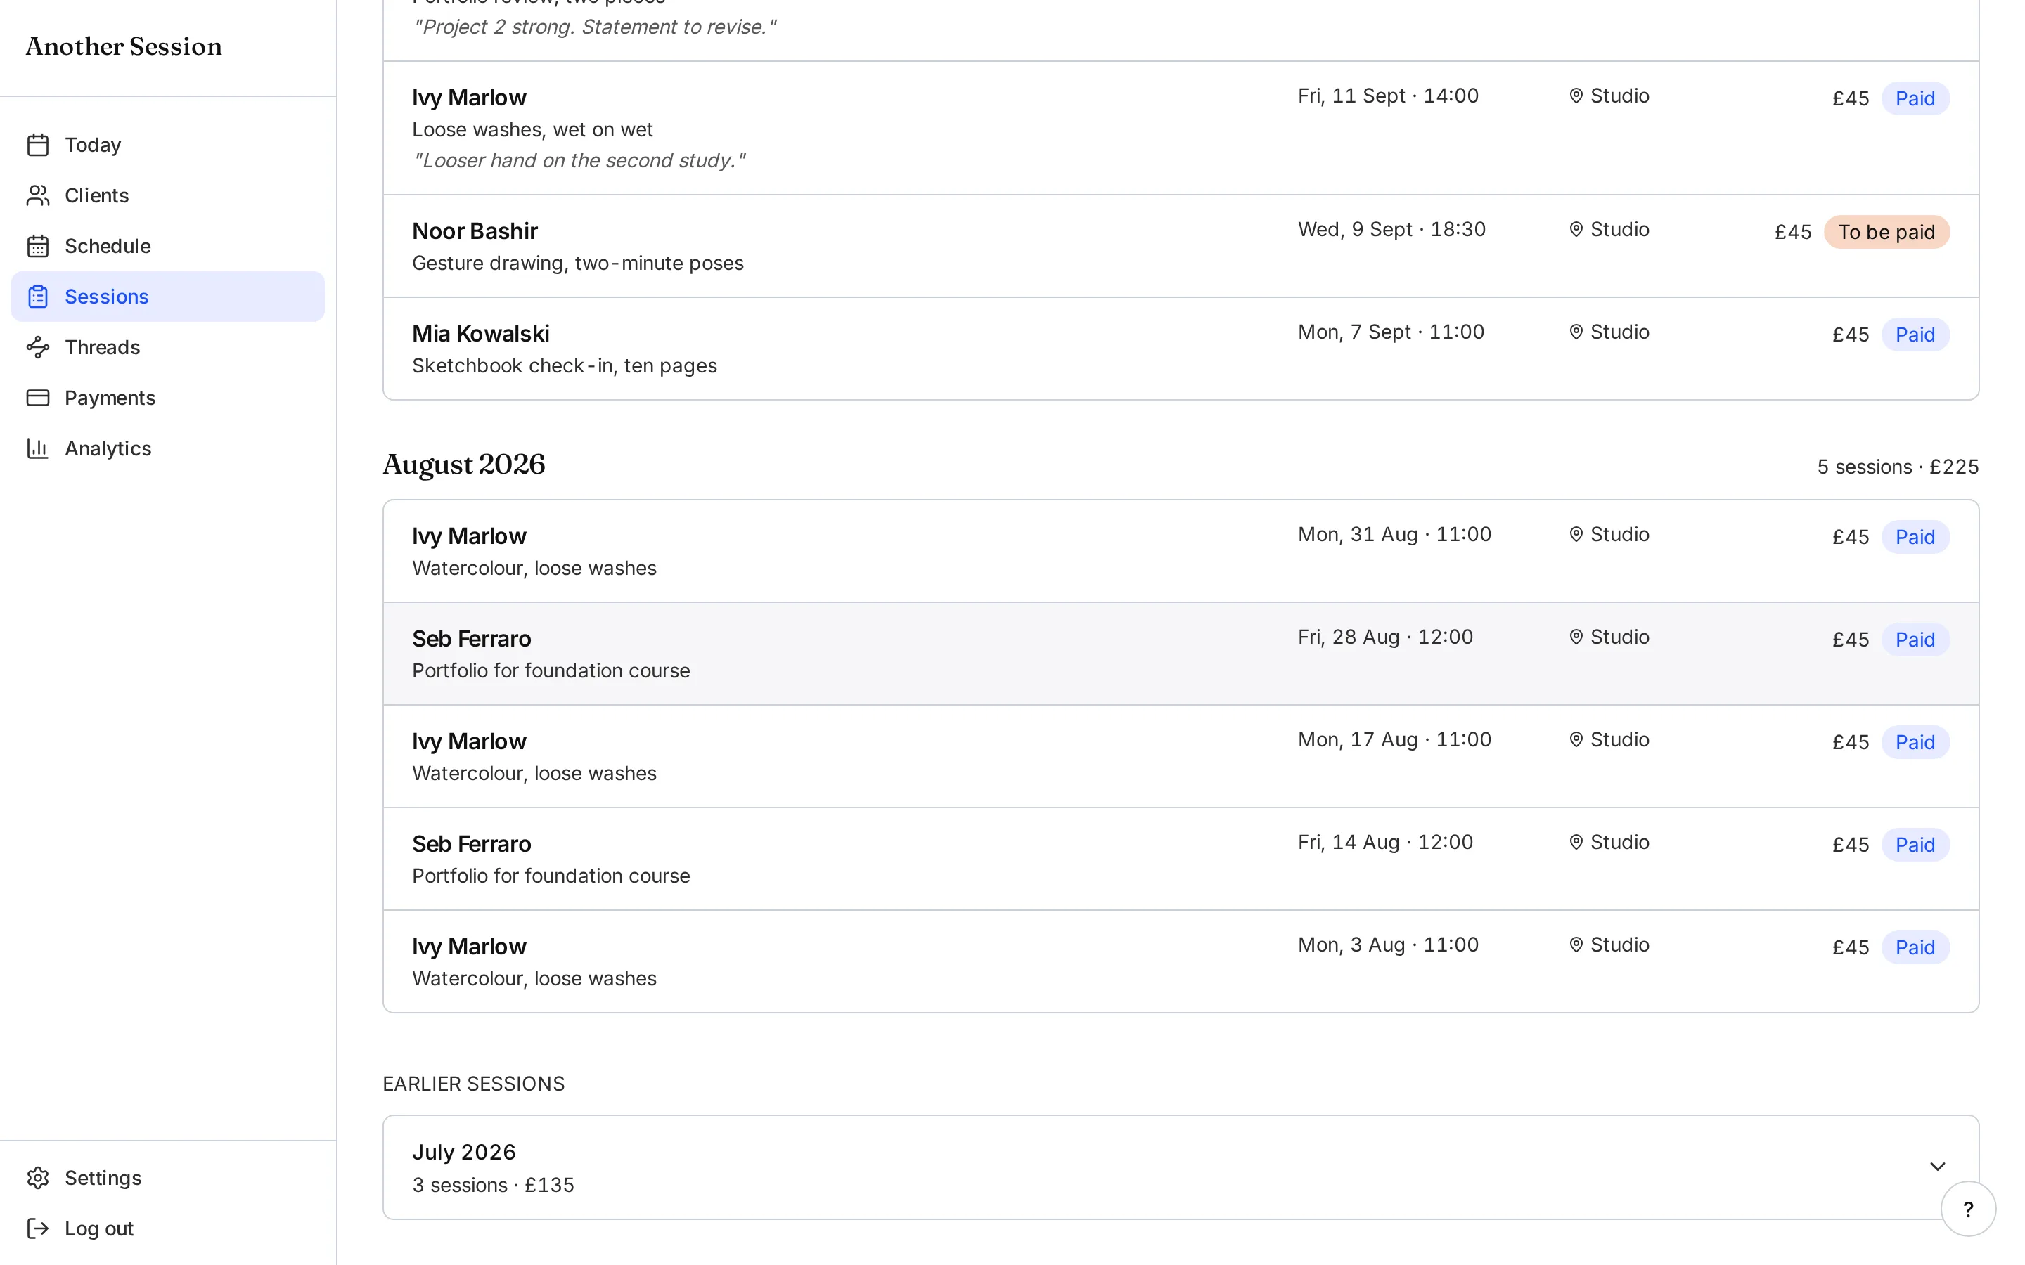Click the Sessions clipboard icon
The height and width of the screenshot is (1265, 2025).
click(38, 296)
